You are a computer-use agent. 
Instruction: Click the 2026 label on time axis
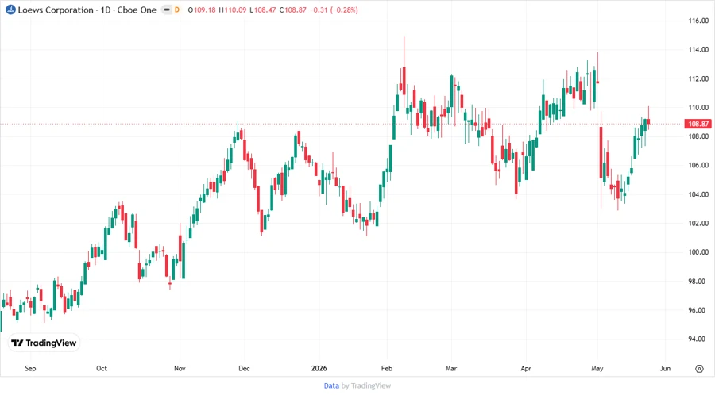pos(319,368)
